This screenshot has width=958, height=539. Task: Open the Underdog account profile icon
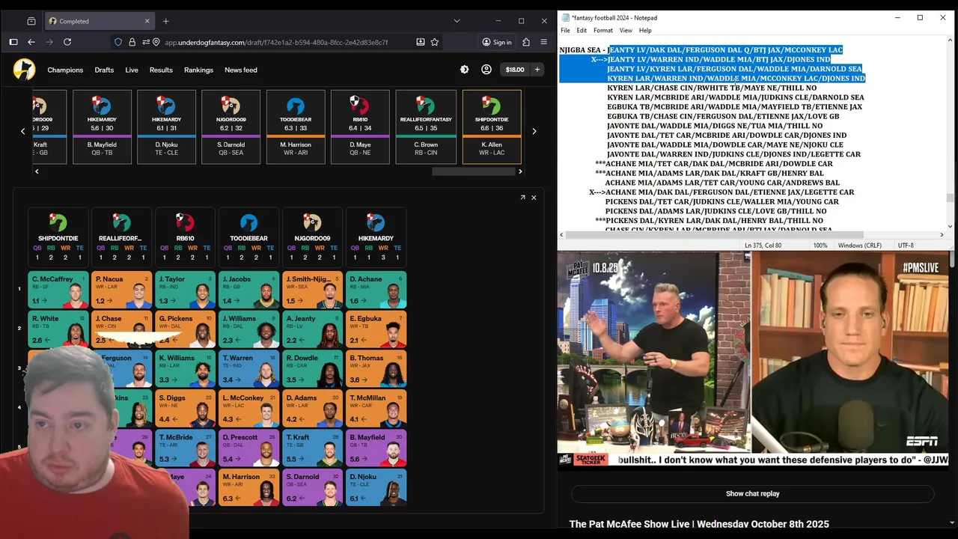tap(486, 70)
